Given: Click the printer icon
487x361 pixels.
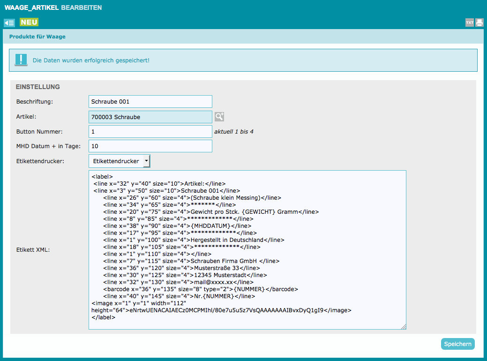Looking at the screenshot, I should (x=479, y=23).
